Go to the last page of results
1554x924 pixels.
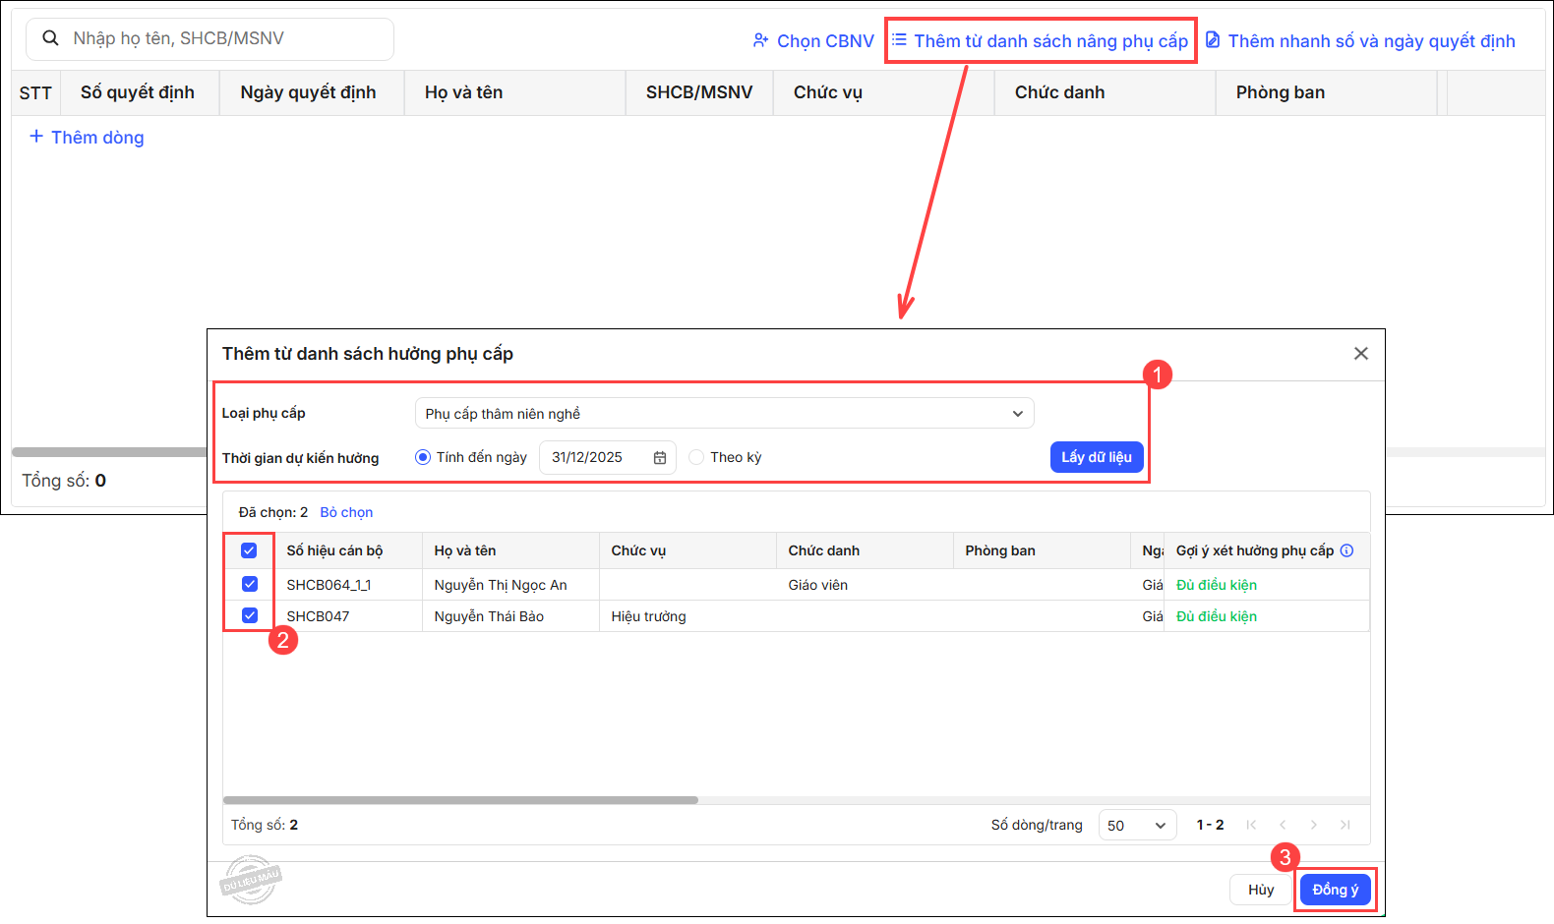click(x=1345, y=825)
